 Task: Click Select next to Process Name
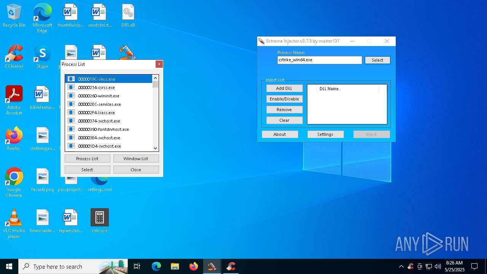coord(377,60)
